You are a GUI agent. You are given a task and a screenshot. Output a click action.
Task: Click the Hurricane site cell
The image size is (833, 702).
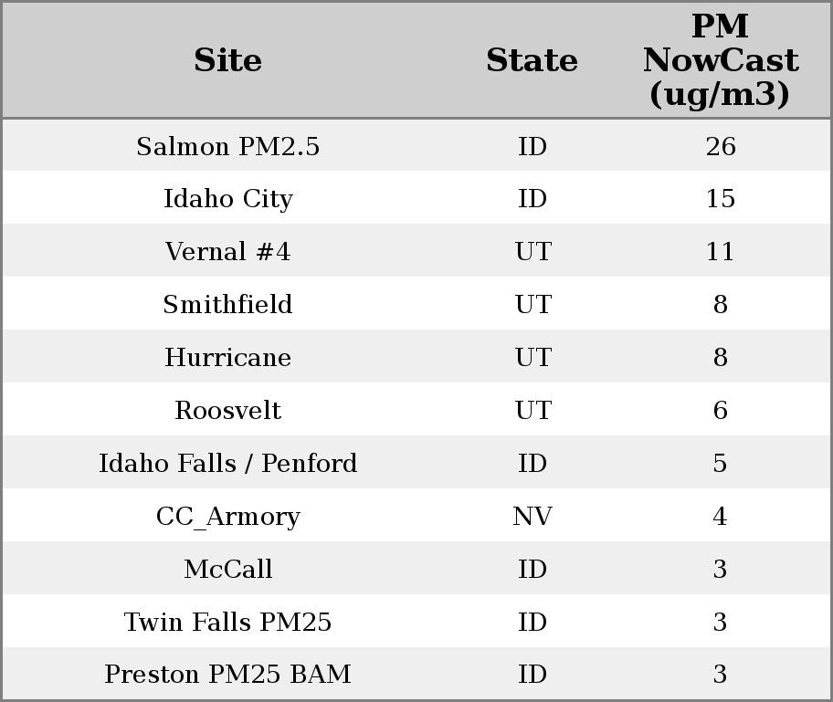(x=227, y=358)
